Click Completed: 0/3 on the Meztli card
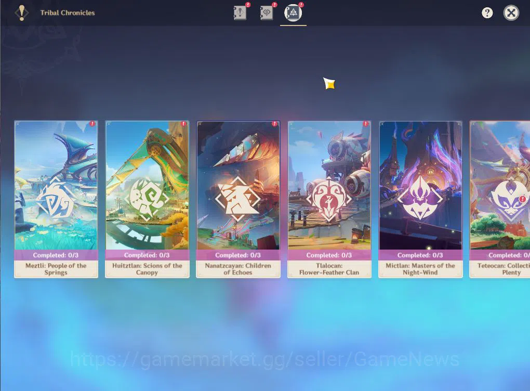 (x=56, y=255)
